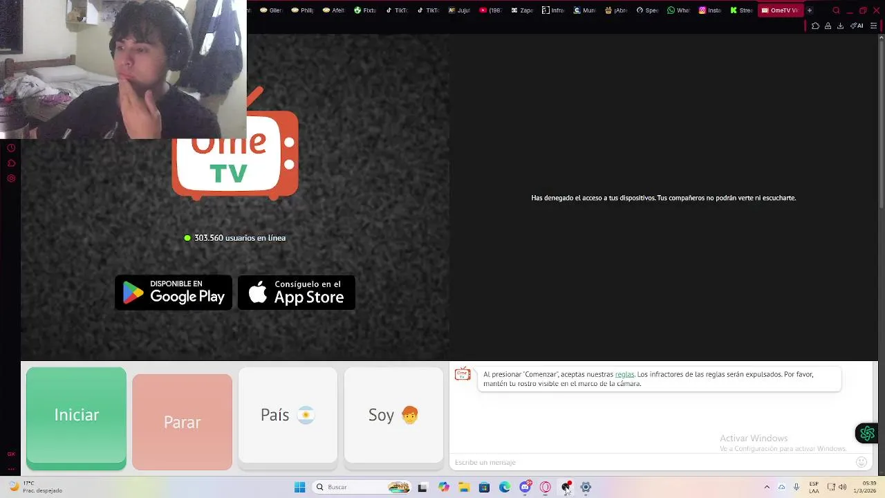Click the Parar button

click(x=182, y=422)
